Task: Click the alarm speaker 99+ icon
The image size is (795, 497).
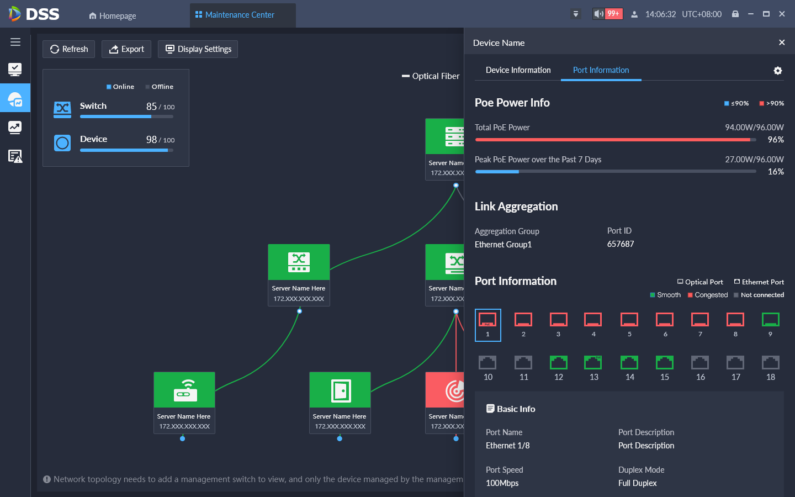Action: 607,14
